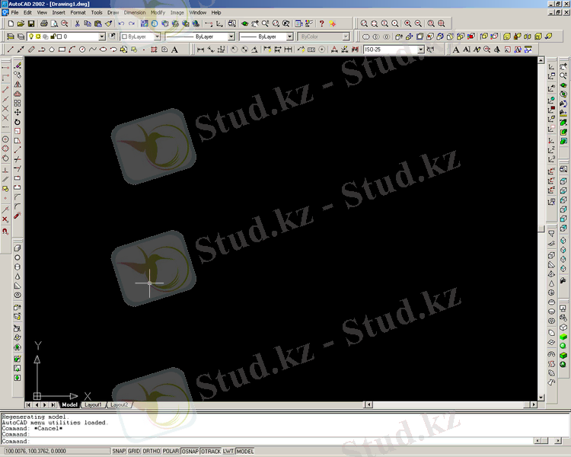Open the layer 0 dropdown list
Image resolution: width=571 pixels, height=457 pixels.
coord(102,37)
